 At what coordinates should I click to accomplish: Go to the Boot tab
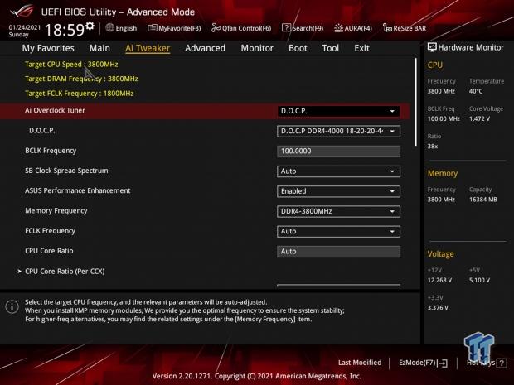(298, 48)
